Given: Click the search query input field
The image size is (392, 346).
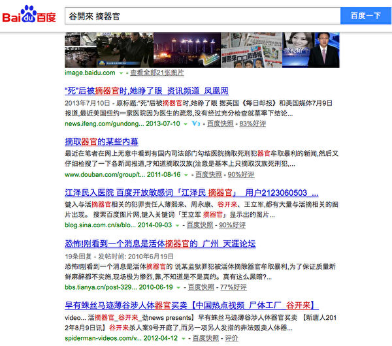Looking at the screenshot, I should tap(203, 16).
